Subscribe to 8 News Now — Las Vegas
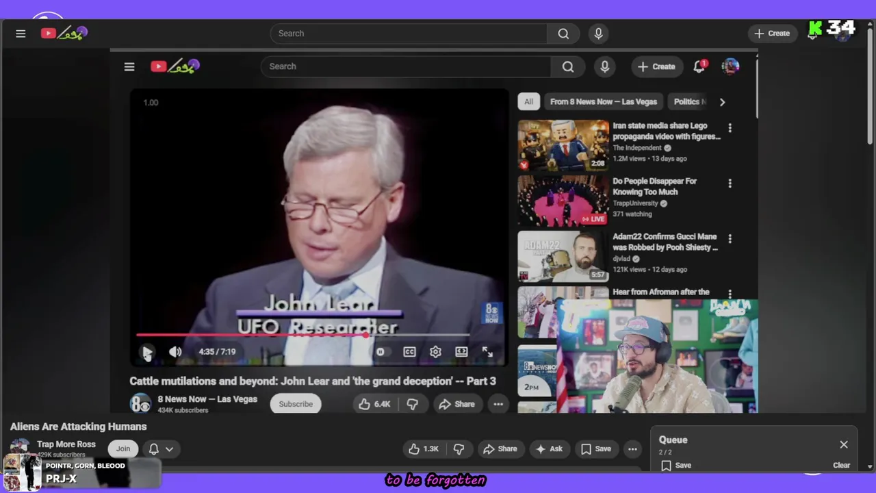Screen dimensions: 876x493 click(296, 404)
